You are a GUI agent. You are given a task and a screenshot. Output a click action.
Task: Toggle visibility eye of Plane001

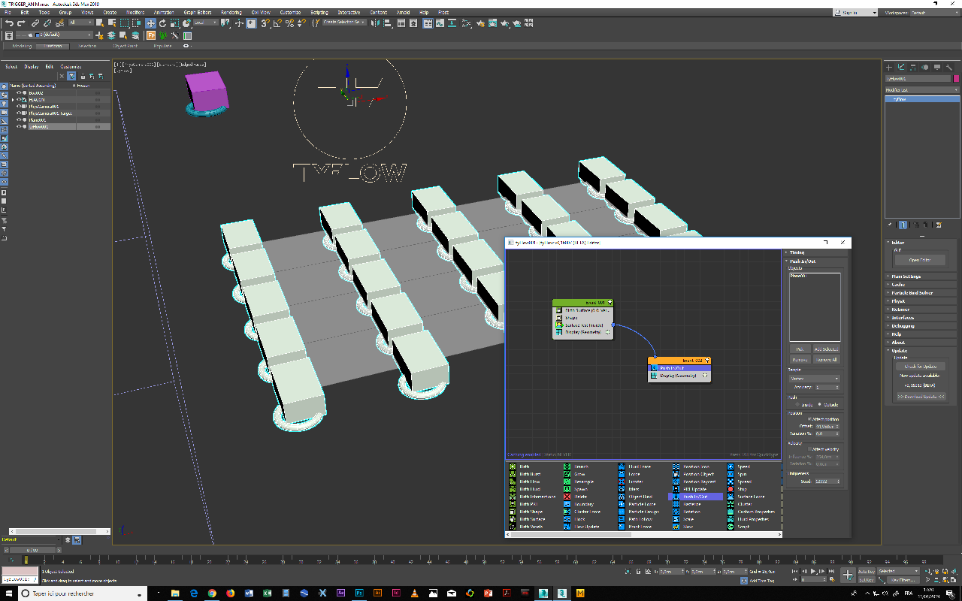19,120
